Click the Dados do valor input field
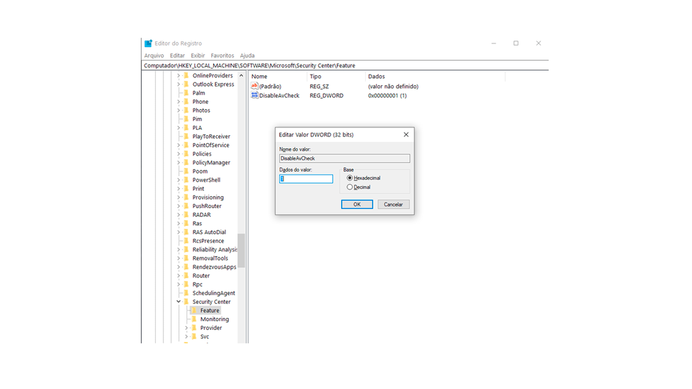Screen dimensions: 692x389 point(306,179)
